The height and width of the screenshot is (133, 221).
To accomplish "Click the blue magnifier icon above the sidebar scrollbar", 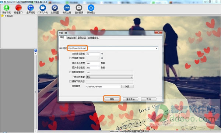I will pyautogui.click(x=36, y=50).
